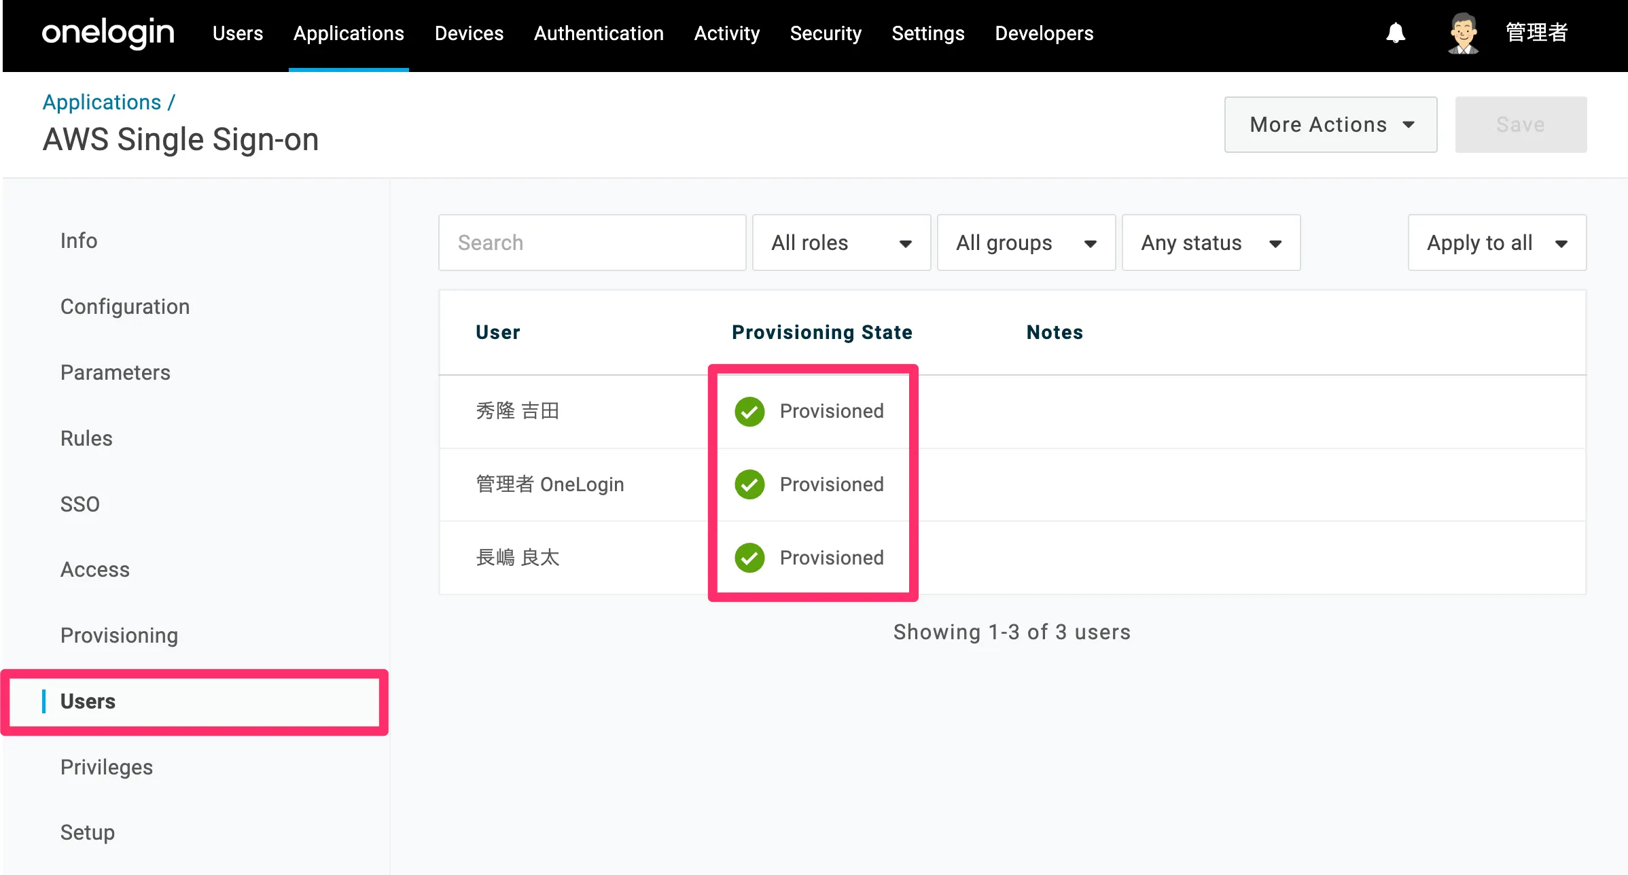1628x875 pixels.
Task: Open the 管理者 OneLogin user row
Action: pyautogui.click(x=550, y=484)
